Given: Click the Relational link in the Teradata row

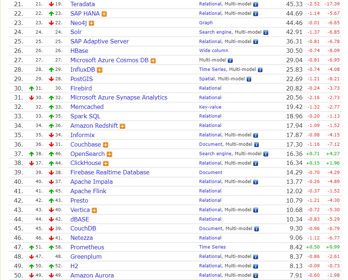Looking at the screenshot, I should tap(210, 4).
